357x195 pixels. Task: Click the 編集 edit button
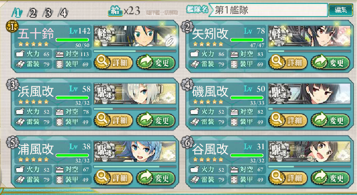coord(341,10)
